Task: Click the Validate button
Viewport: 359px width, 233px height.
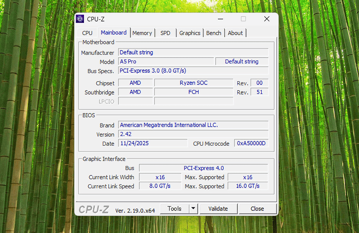Action: [218, 208]
